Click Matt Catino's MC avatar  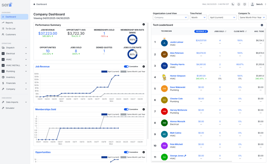[x=164, y=134]
